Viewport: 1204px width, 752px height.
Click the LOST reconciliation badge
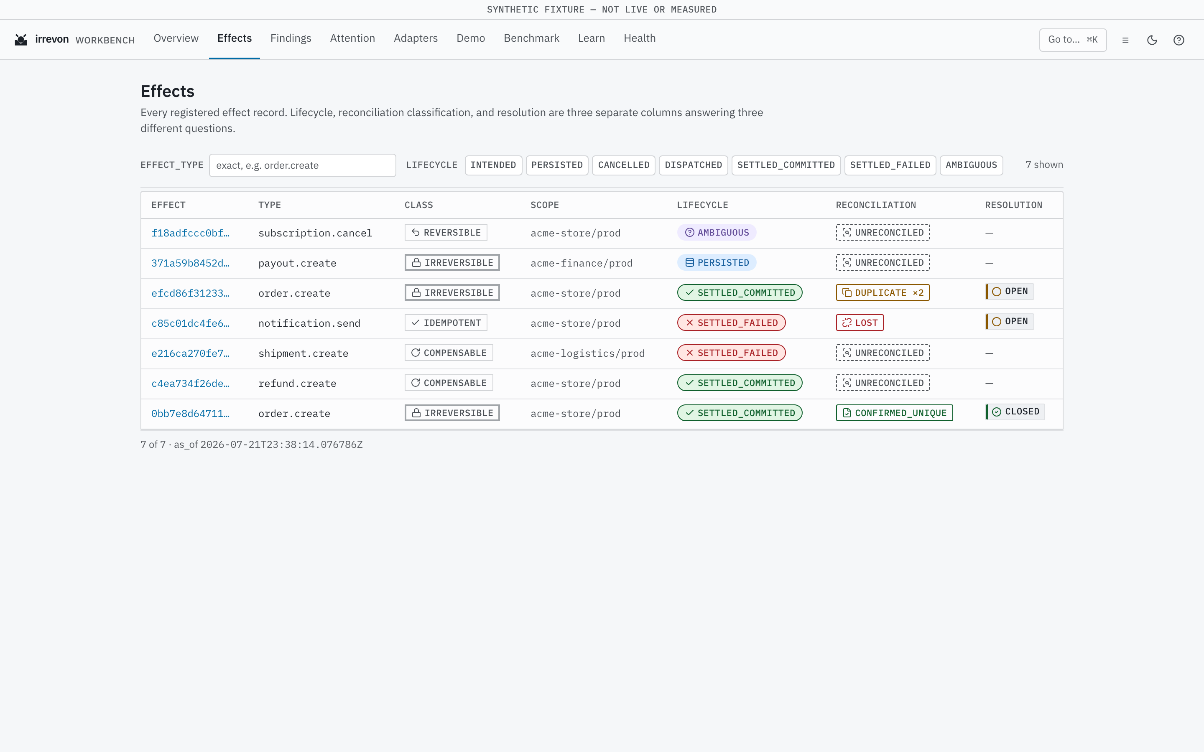click(860, 323)
